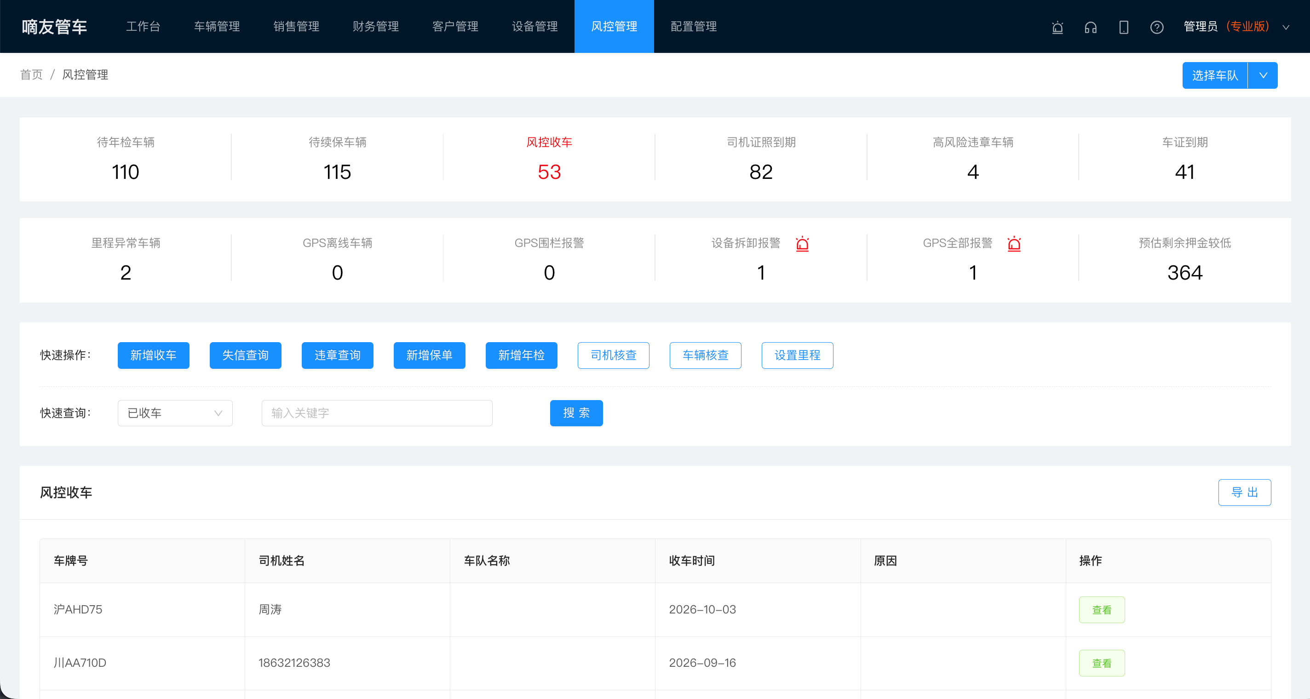
Task: Go to 首页 breadcrumb link
Action: click(x=31, y=75)
